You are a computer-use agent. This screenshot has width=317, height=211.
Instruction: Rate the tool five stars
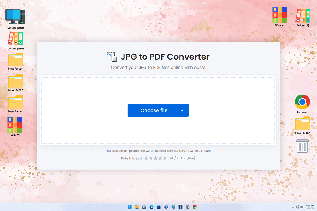[165, 158]
